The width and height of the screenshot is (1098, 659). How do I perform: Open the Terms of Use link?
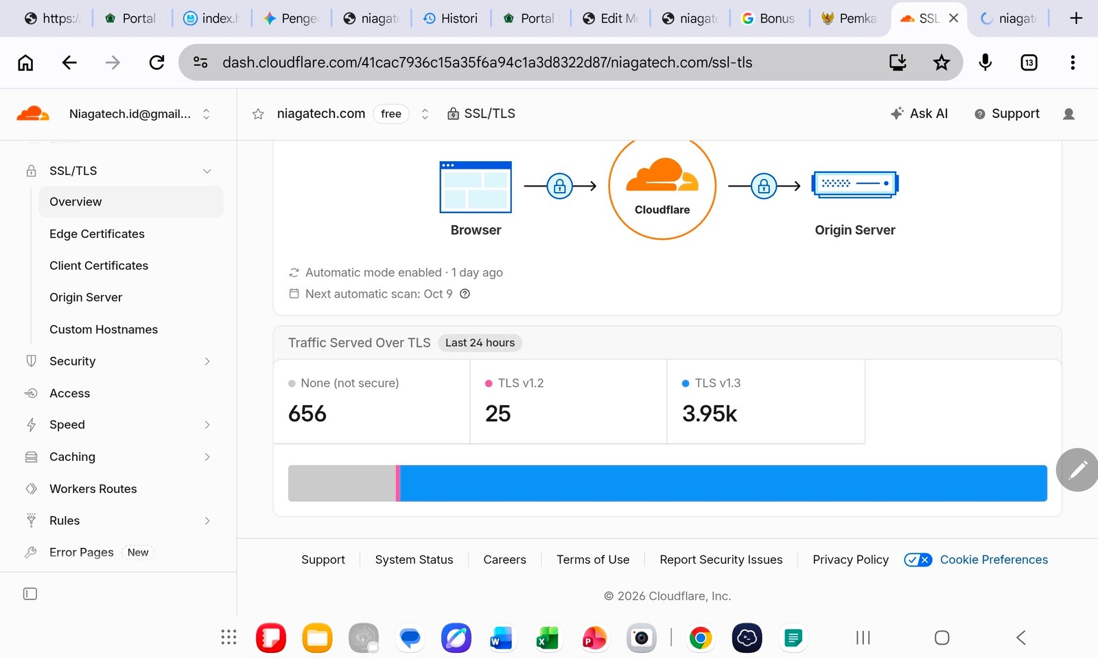[x=593, y=560]
